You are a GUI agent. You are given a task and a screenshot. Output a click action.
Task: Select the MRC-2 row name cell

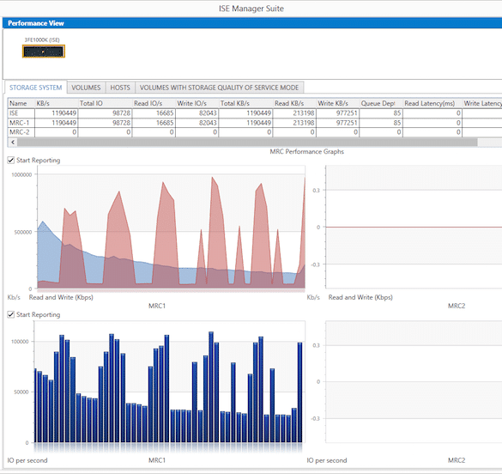click(21, 132)
